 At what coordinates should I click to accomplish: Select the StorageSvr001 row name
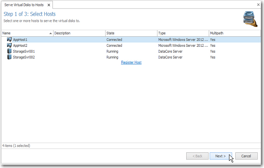tap(24, 51)
